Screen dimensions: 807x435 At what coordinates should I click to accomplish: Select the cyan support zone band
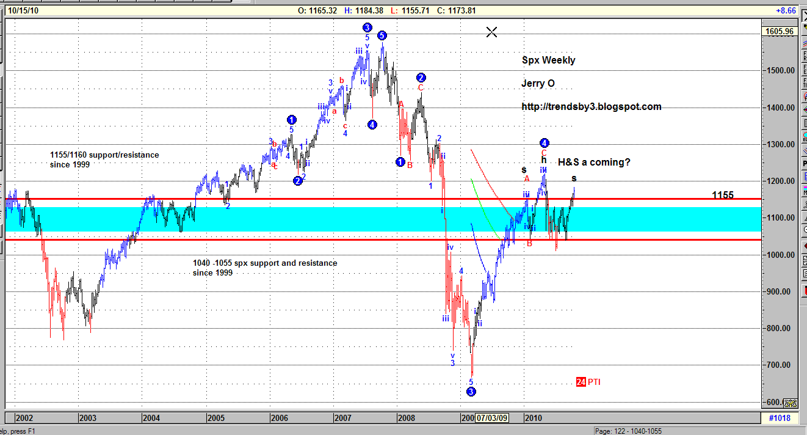coord(383,219)
